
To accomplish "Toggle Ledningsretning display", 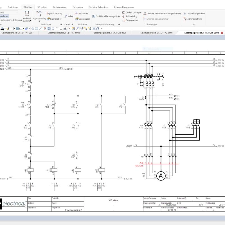I will coord(193,19).
